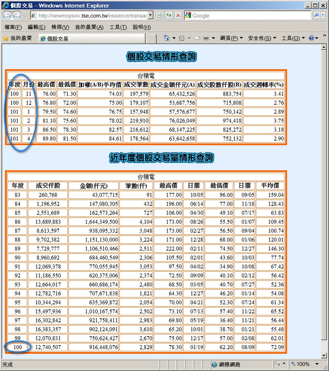Open the search provider dropdown arrow
Viewport: 329px width, 371px height.
[x=323, y=15]
